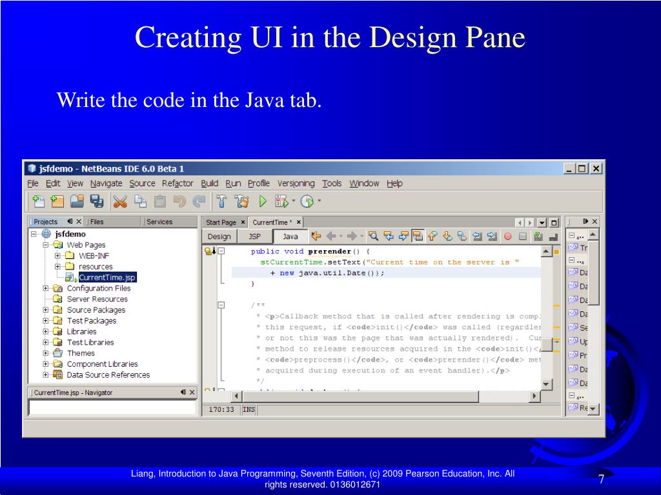This screenshot has width=661, height=495.
Task: Open the File menu
Action: coord(33,184)
